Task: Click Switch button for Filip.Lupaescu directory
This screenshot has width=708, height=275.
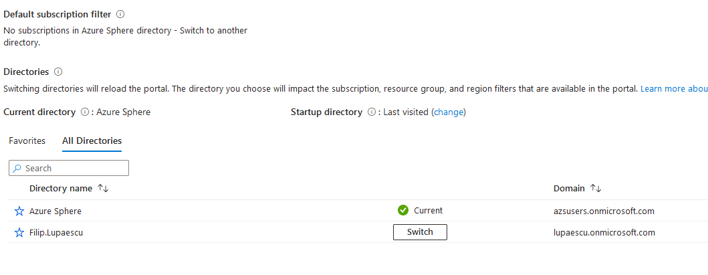Action: point(420,232)
